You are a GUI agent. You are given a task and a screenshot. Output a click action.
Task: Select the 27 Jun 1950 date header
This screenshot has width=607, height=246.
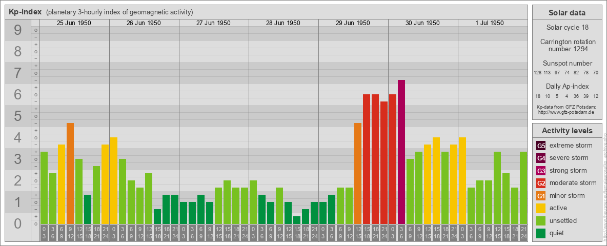click(213, 23)
